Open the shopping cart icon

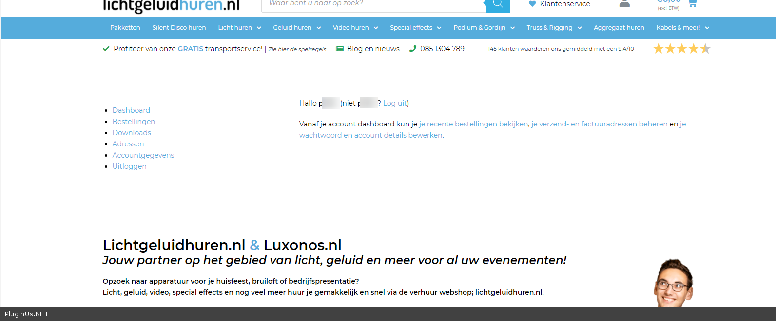(x=692, y=4)
